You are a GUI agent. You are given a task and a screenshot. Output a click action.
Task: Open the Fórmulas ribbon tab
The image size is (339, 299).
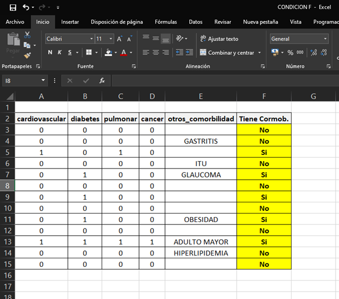(x=166, y=22)
